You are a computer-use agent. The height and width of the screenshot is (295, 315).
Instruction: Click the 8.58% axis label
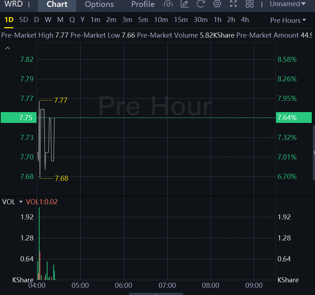(x=287, y=60)
